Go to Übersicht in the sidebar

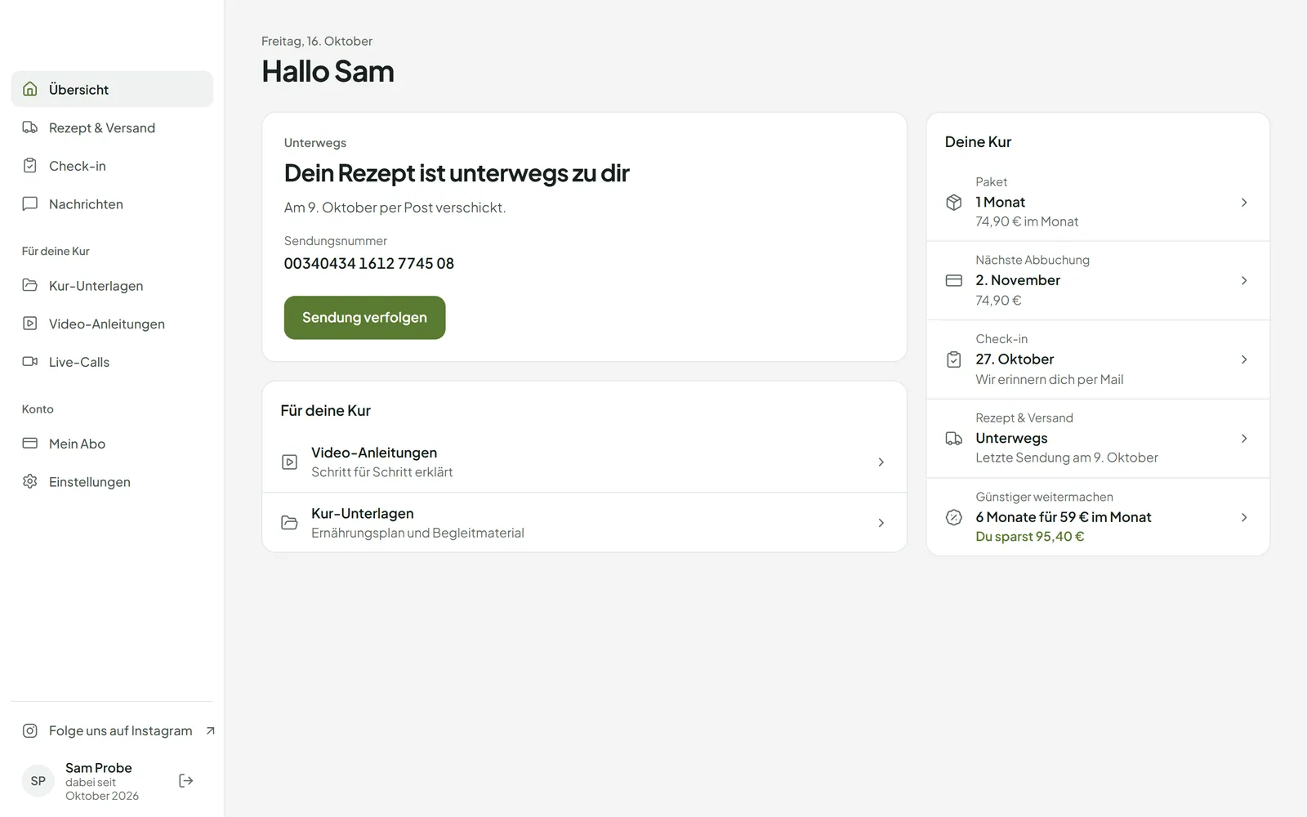pyautogui.click(x=112, y=89)
